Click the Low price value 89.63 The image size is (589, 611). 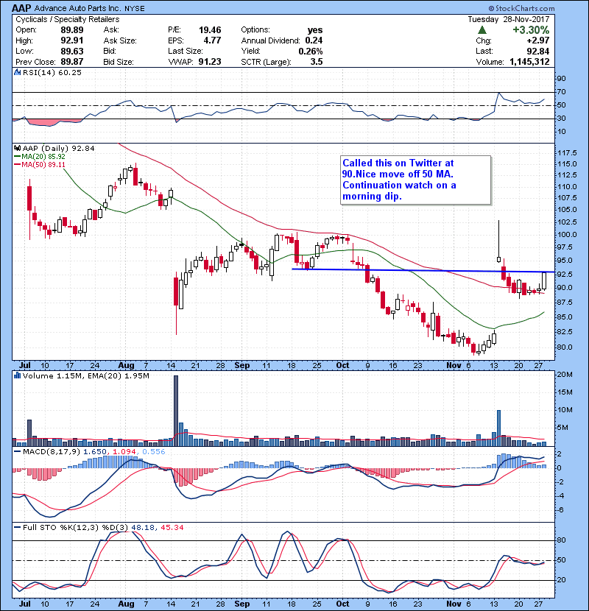[x=71, y=51]
